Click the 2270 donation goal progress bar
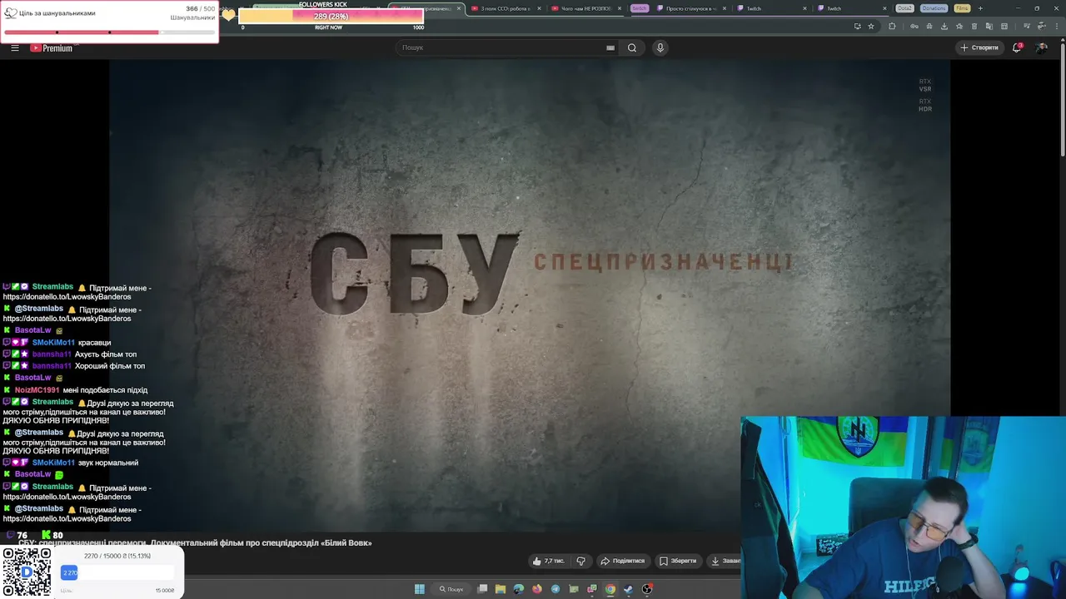The image size is (1066, 599). (117, 572)
